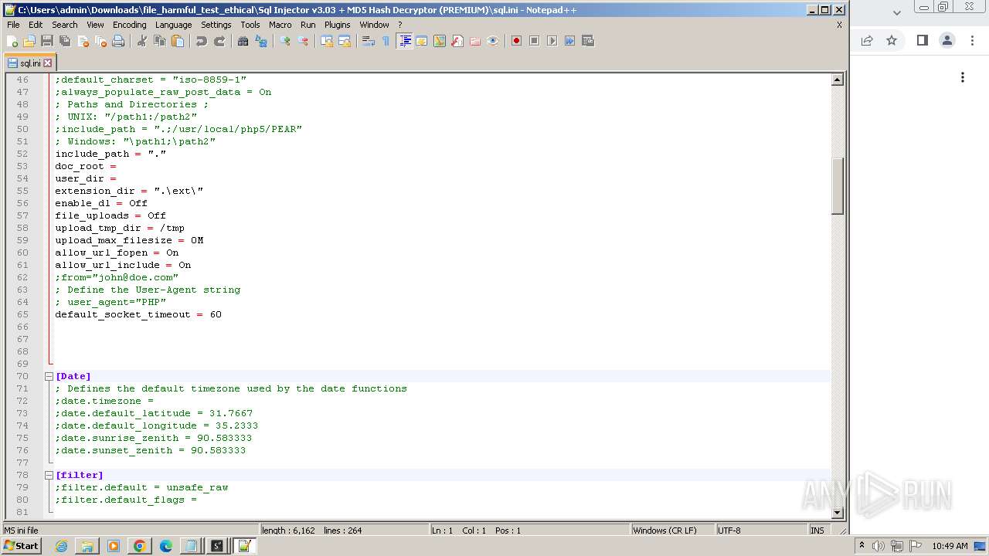This screenshot has height=556, width=989.
Task: Close the current document via toolbar icon
Action: [x=83, y=41]
